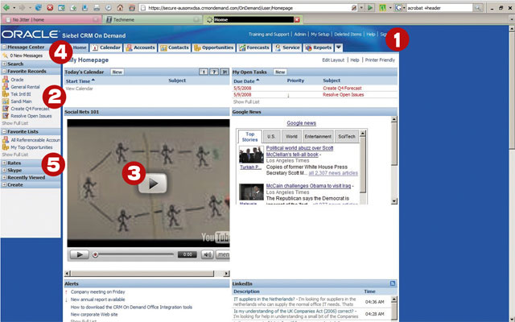The image size is (515, 322).
Task: Click the Print icon in browser toolbar
Action: (x=97, y=7)
